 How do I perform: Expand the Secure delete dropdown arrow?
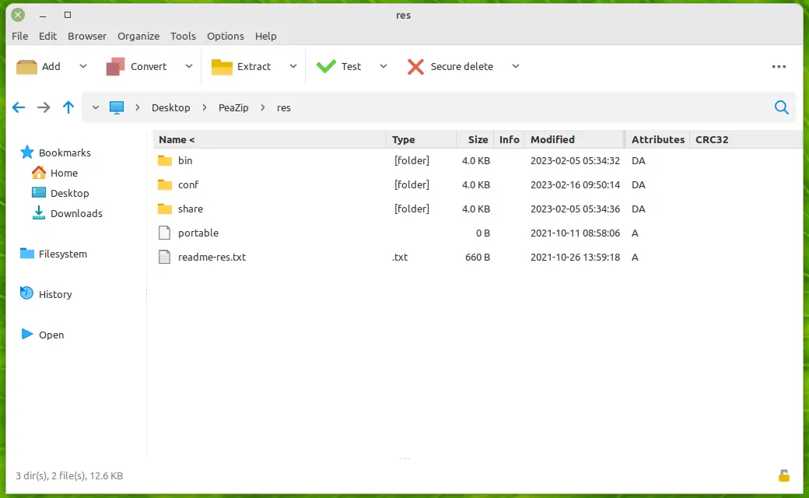click(515, 67)
